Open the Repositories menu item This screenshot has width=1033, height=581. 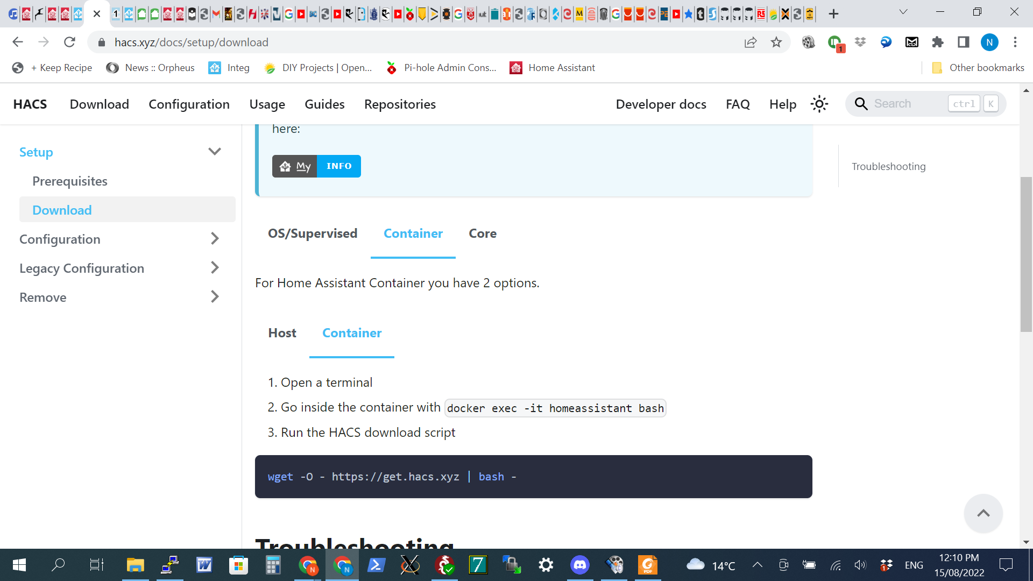click(400, 104)
